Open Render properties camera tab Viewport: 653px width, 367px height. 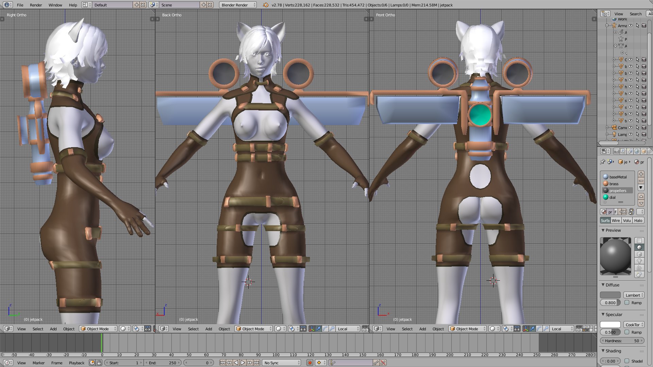coord(616,151)
